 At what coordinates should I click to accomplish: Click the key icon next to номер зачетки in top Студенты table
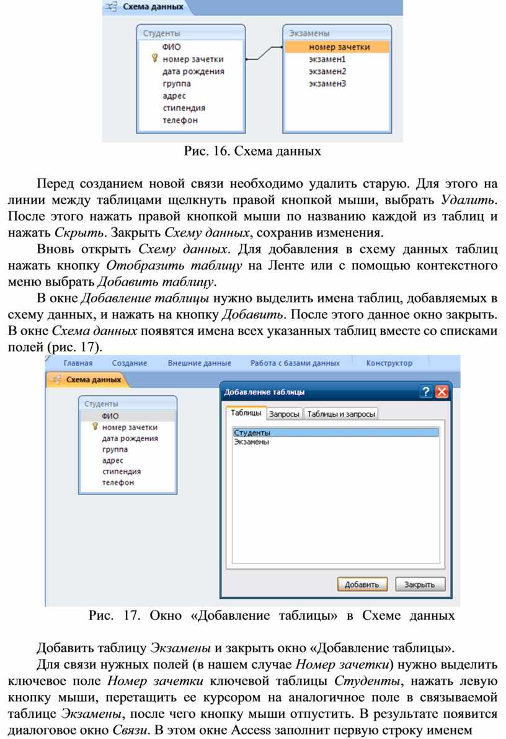tap(154, 58)
